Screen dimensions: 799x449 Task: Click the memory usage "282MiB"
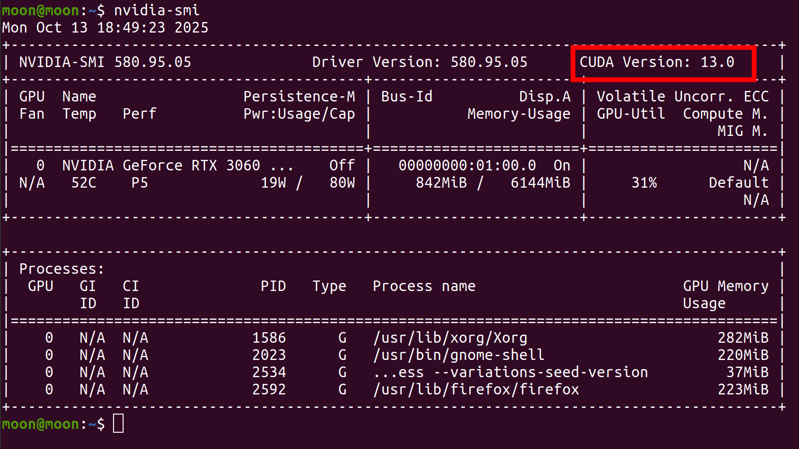[x=743, y=338]
